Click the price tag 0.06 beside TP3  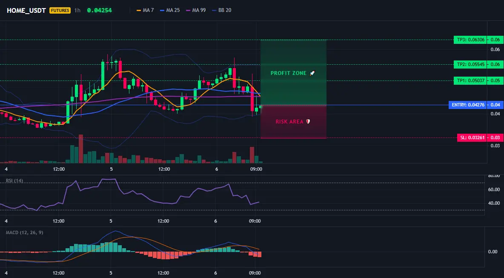(x=495, y=40)
